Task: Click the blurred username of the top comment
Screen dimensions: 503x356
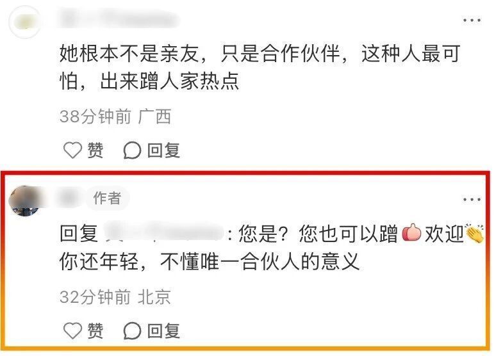Action: (119, 19)
